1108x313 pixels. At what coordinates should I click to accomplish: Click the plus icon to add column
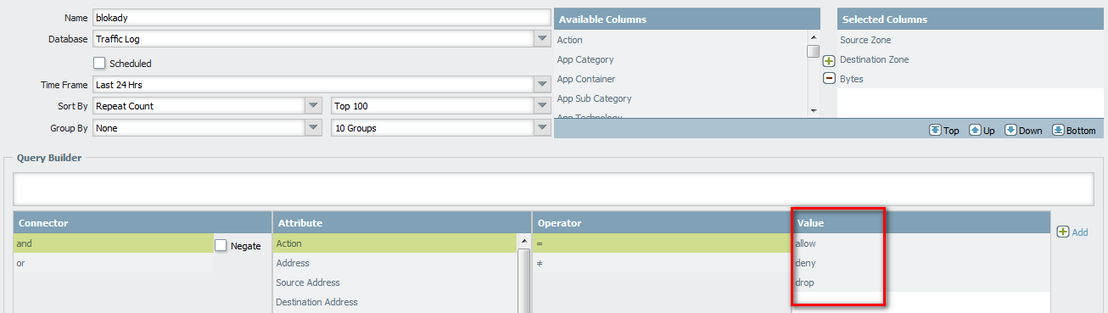(x=829, y=61)
